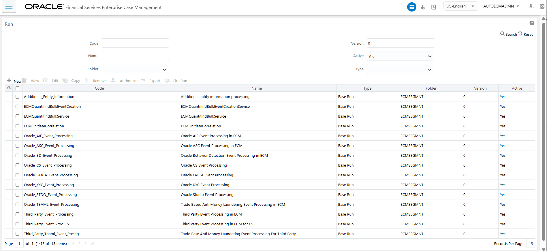Click the Export arrow icon
The height and width of the screenshot is (251, 547).
point(143,80)
